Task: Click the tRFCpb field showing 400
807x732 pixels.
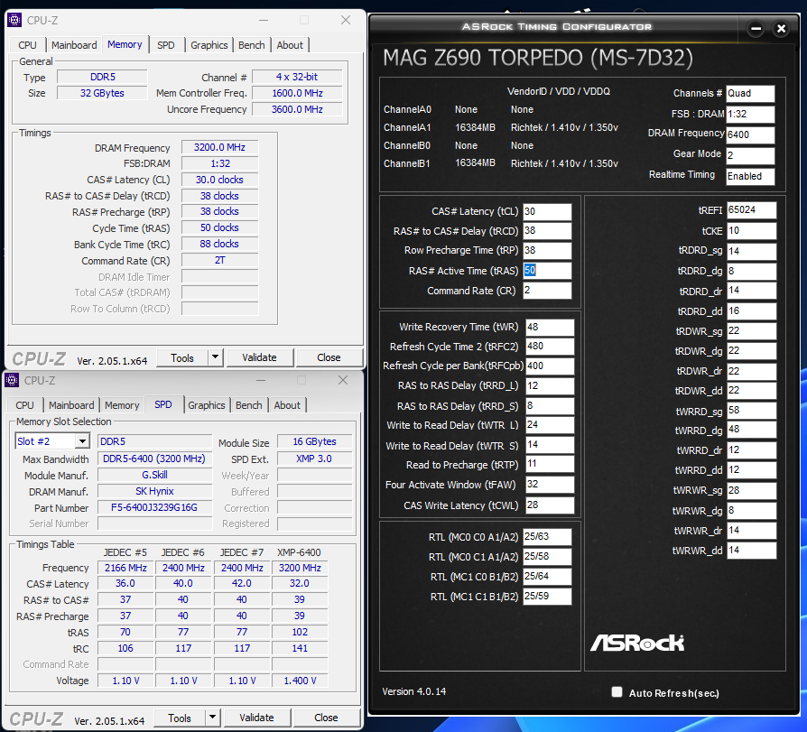Action: [550, 366]
